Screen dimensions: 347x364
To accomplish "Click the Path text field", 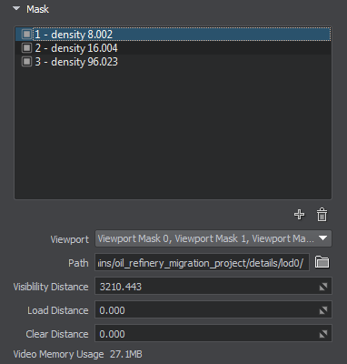I will click(x=202, y=262).
